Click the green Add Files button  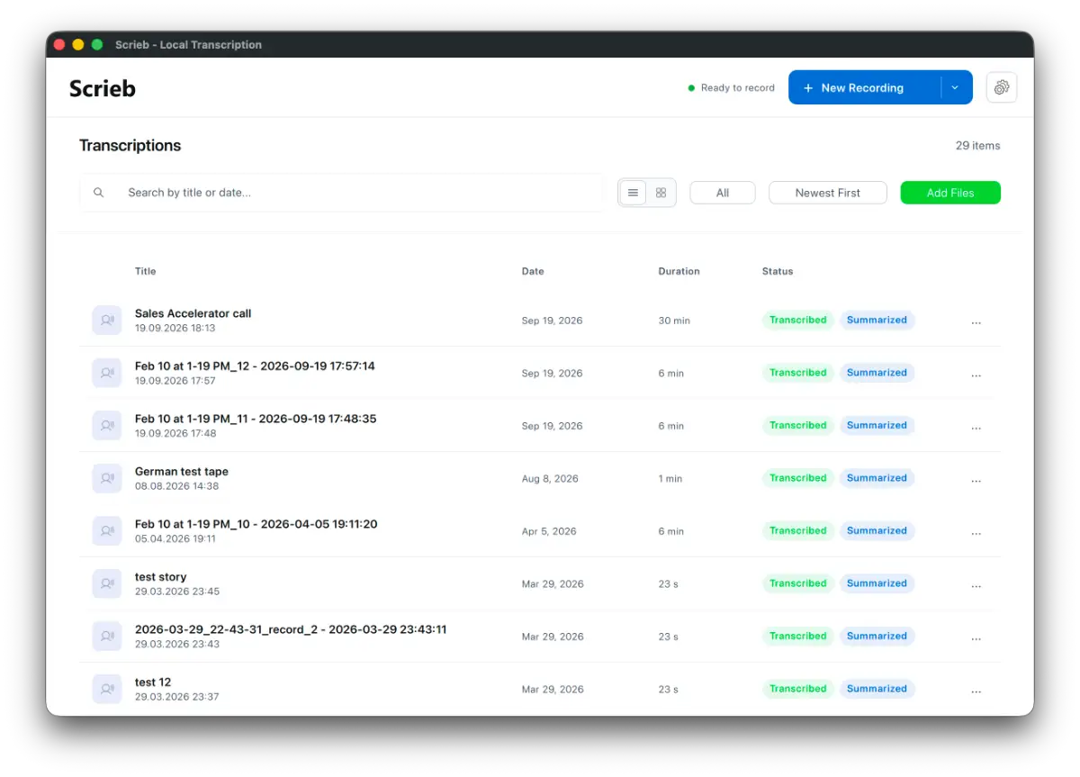(950, 193)
